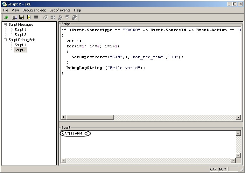Screen dimensions: 245x173
Task: Open the List of events menu
Action: pos(60,10)
